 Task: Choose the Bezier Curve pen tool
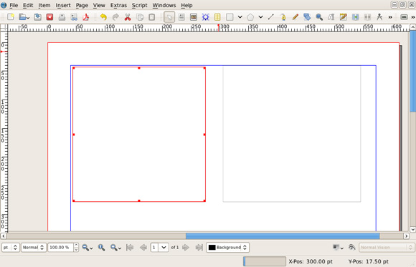coord(283,17)
